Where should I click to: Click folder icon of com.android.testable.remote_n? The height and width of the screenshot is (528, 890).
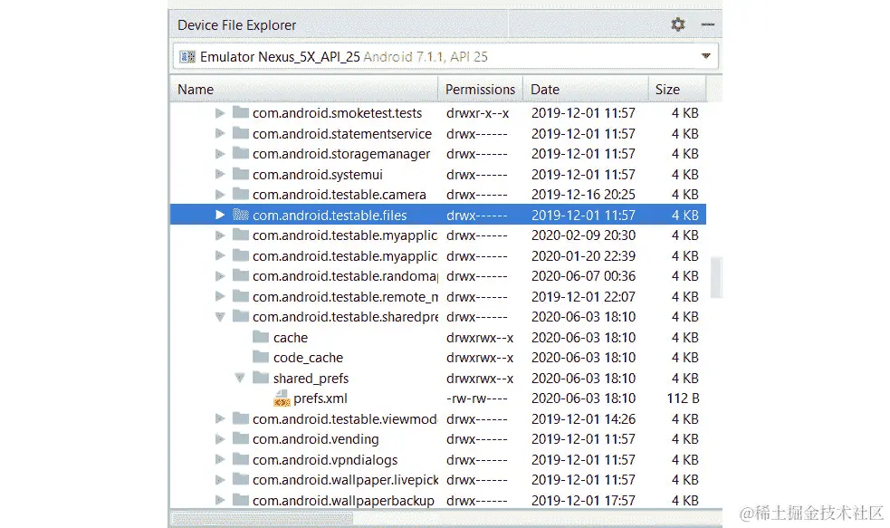pos(241,296)
